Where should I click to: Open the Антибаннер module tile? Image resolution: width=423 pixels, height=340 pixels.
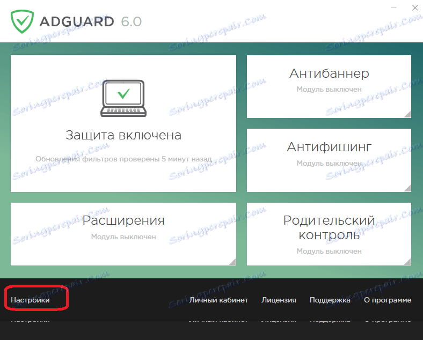point(329,86)
